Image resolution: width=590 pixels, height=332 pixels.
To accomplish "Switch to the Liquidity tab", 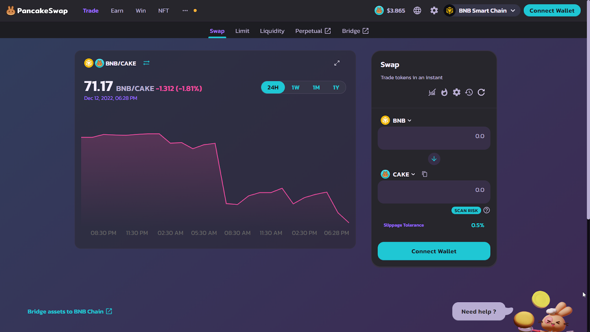I will [x=272, y=31].
